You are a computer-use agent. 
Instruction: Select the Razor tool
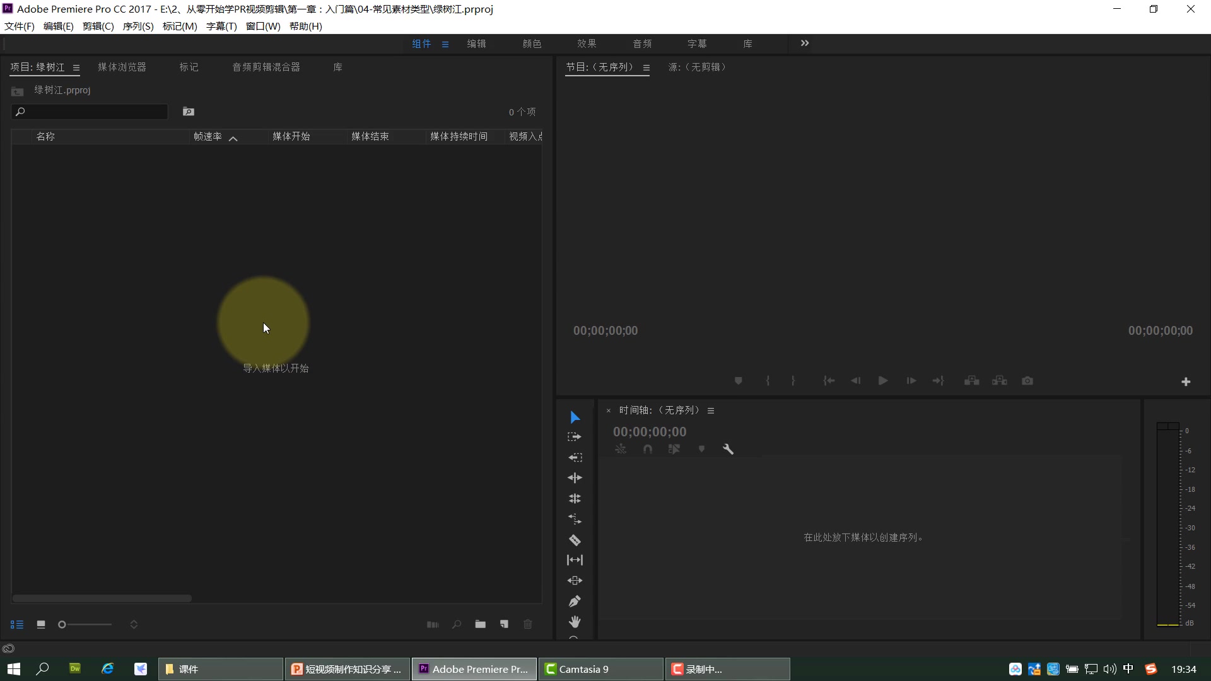575,540
